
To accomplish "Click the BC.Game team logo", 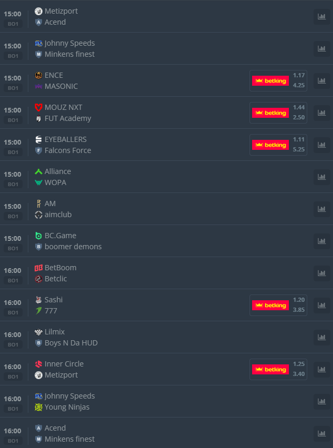I will click(38, 236).
